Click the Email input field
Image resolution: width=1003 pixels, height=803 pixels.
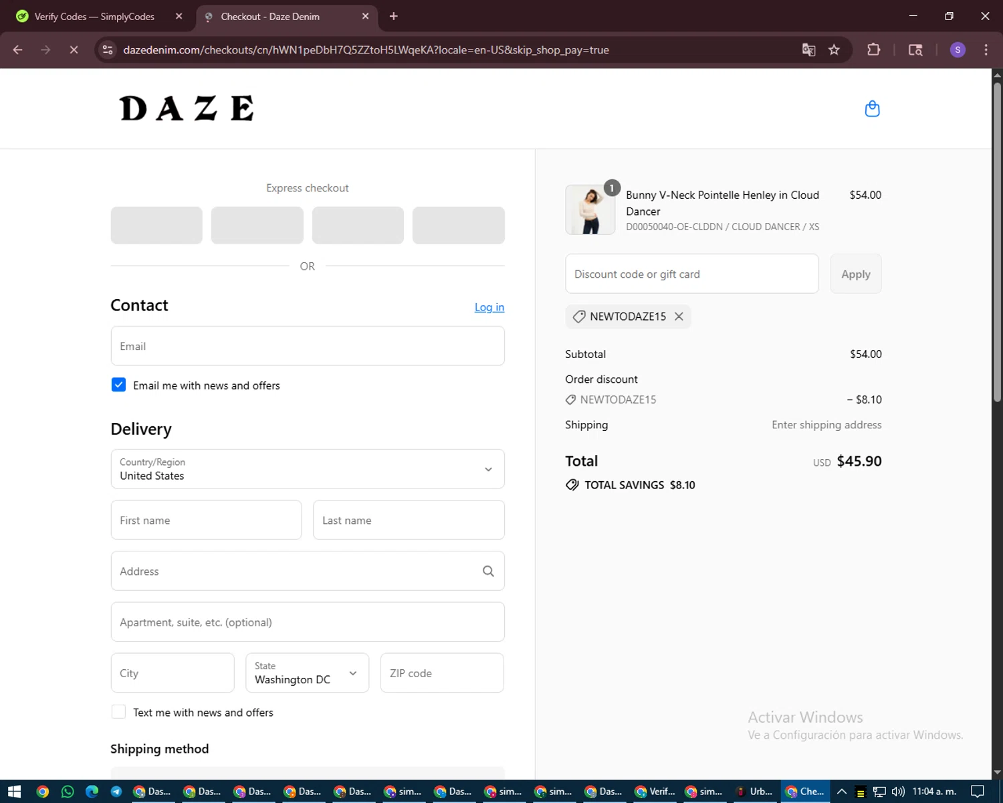pyautogui.click(x=308, y=346)
